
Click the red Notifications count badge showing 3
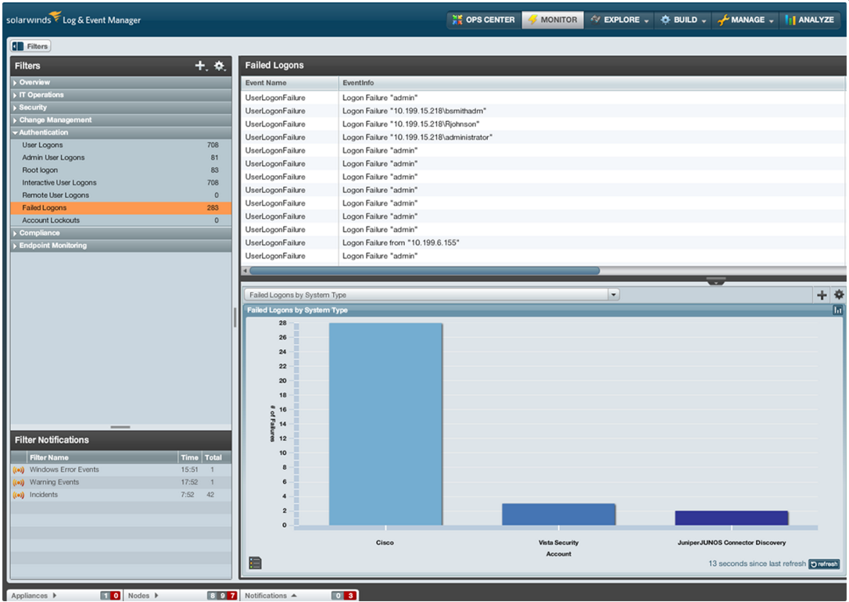350,596
